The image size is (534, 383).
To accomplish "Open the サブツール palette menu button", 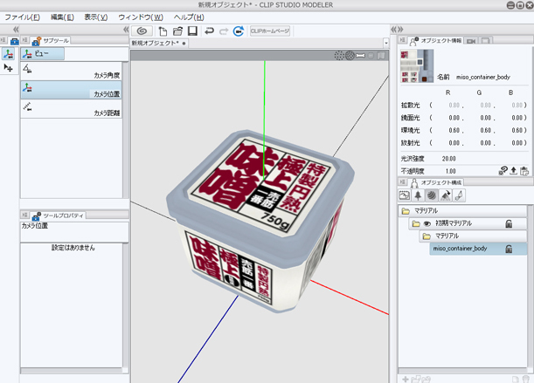I will [x=24, y=40].
